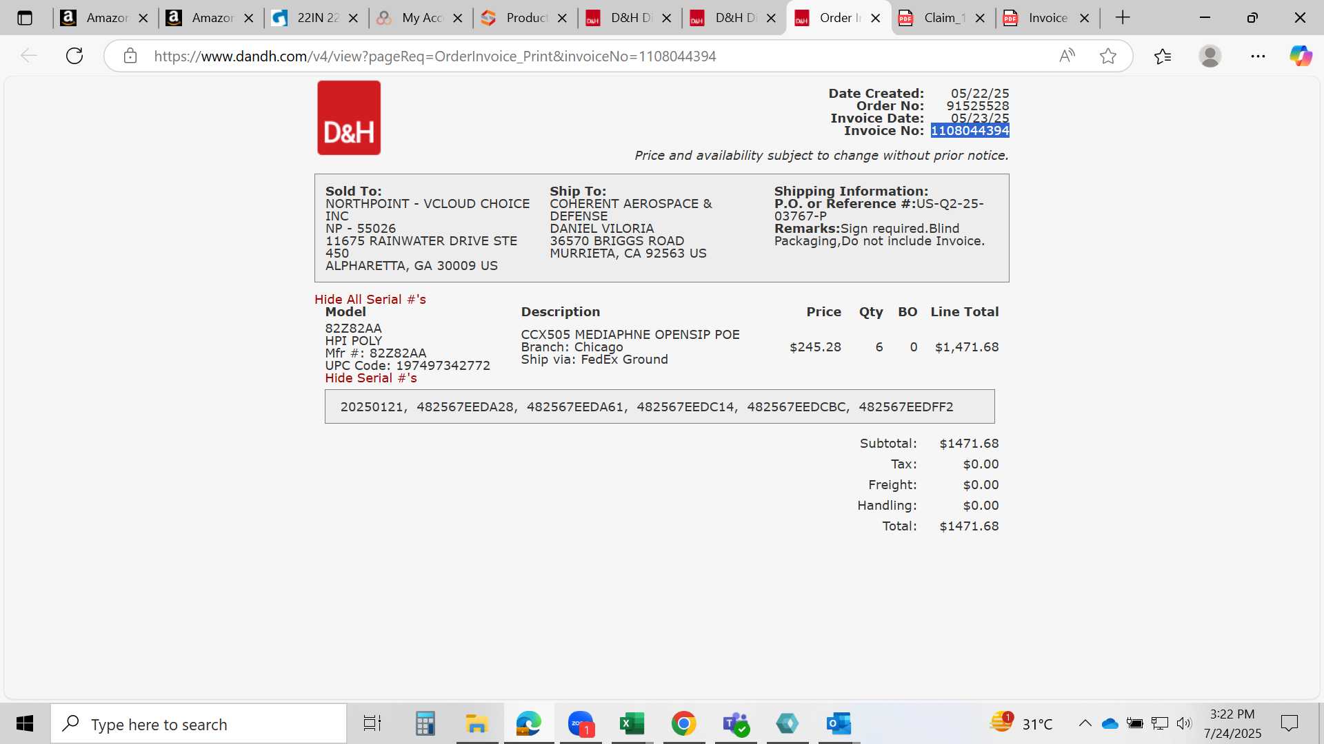The height and width of the screenshot is (744, 1324).
Task: Close the Claim_1 tab
Action: click(980, 19)
